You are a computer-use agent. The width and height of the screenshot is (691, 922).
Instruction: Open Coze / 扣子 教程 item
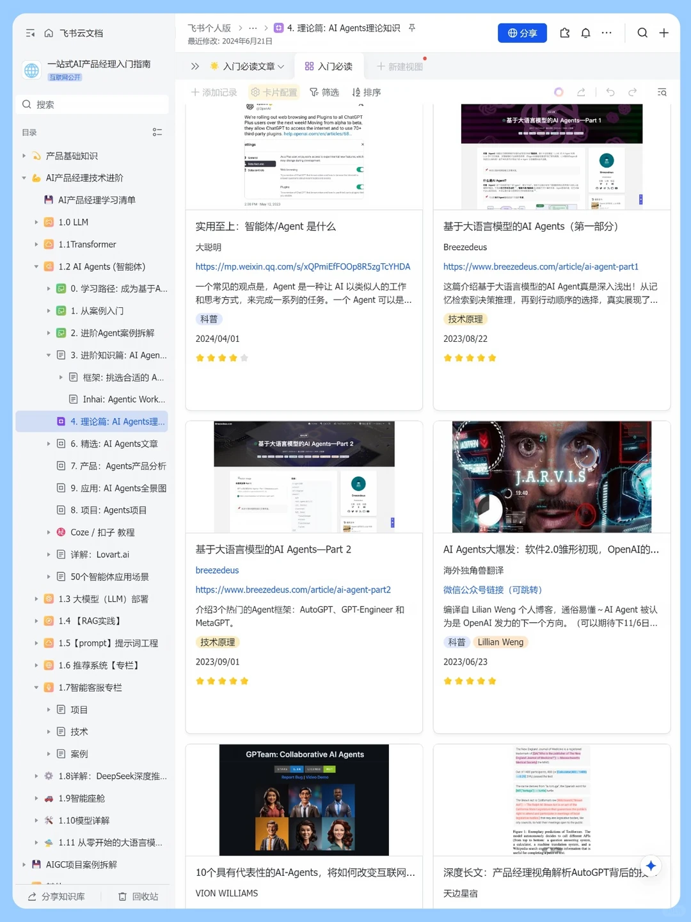pos(102,532)
